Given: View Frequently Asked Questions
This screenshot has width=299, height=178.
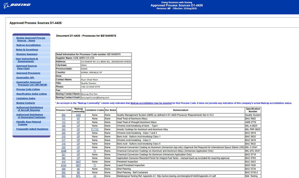Looking at the screenshot, I should (32, 129).
